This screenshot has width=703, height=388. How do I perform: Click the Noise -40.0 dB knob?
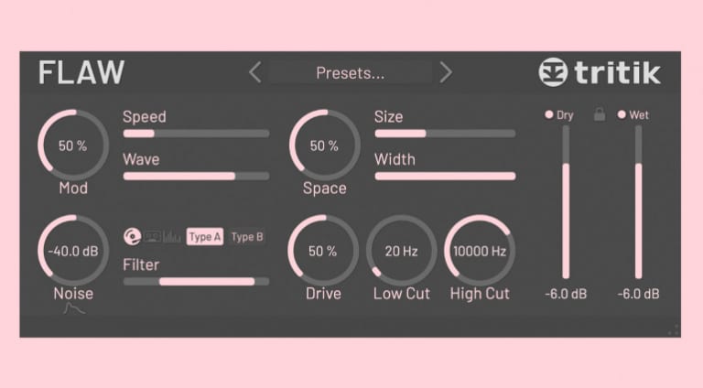[73, 251]
